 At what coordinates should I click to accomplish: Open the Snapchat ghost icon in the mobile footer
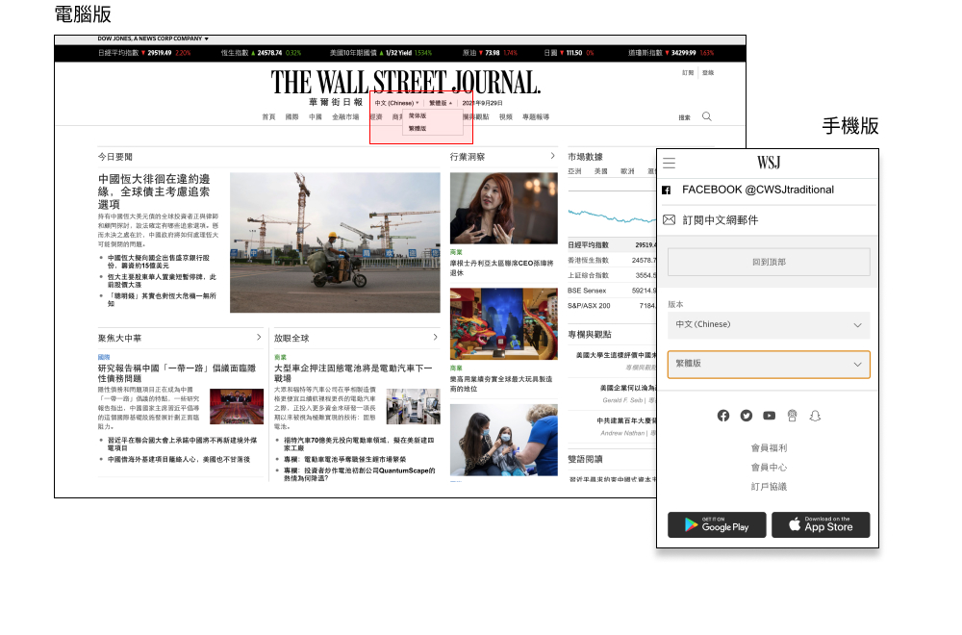coord(815,416)
